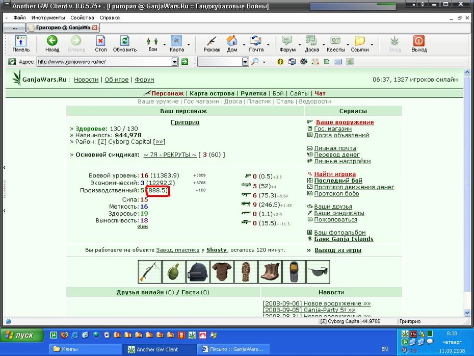474x356 pixels.
Task: Click the helmet item thumbnail
Action: (198, 272)
